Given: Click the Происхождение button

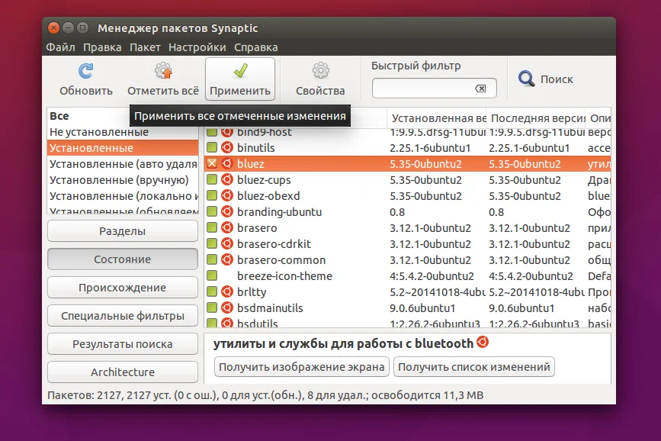Looking at the screenshot, I should [x=123, y=288].
